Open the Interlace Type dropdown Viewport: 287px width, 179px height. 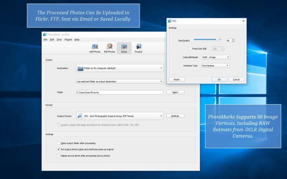coord(215,66)
